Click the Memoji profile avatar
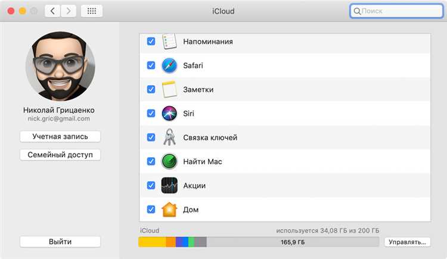Viewport: 447px width, 259px height. pos(60,66)
